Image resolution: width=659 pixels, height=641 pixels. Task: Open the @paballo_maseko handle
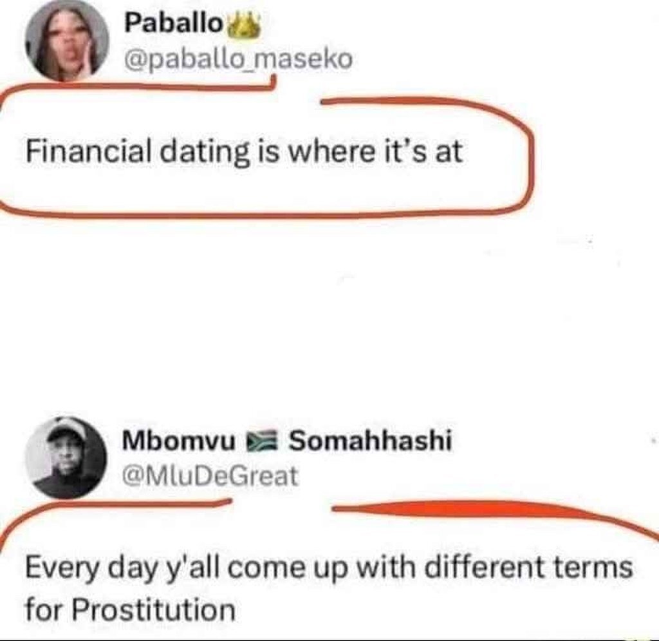pyautogui.click(x=238, y=59)
